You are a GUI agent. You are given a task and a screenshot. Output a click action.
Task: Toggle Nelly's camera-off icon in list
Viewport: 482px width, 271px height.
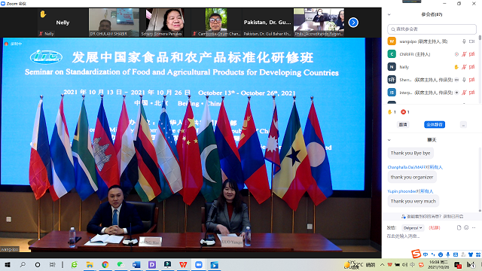point(472,67)
